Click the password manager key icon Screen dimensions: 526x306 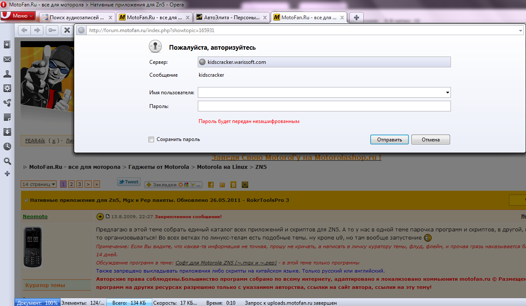tap(52, 30)
